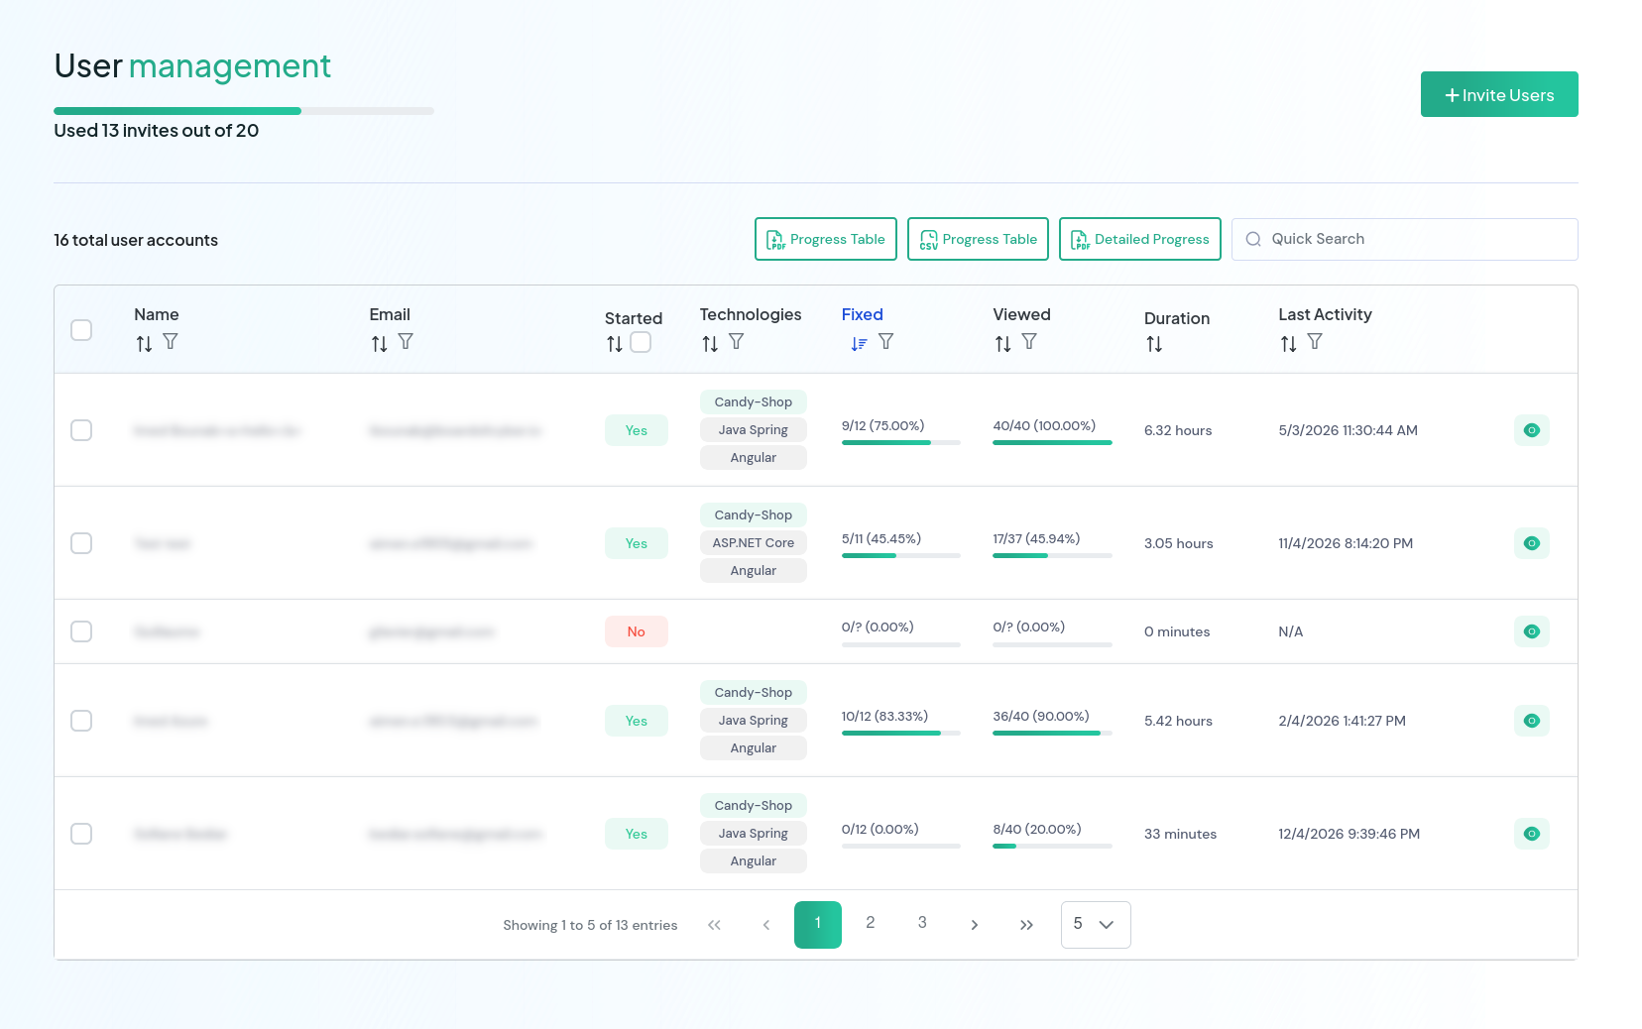Click the Quick Search field
Screen dimensions: 1642x1029
[1405, 239]
